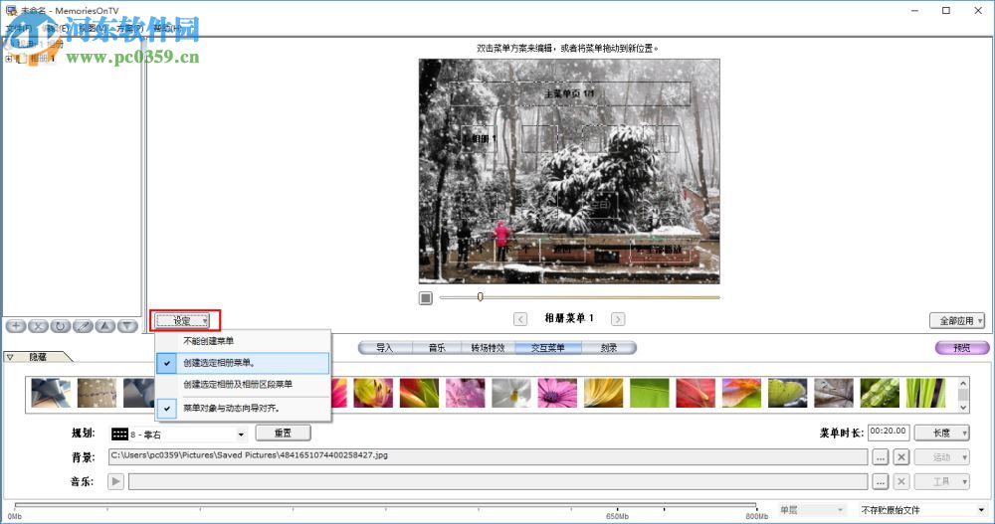Select the yellow petals background thumbnail
Screen dimensions: 995x524
(604, 393)
